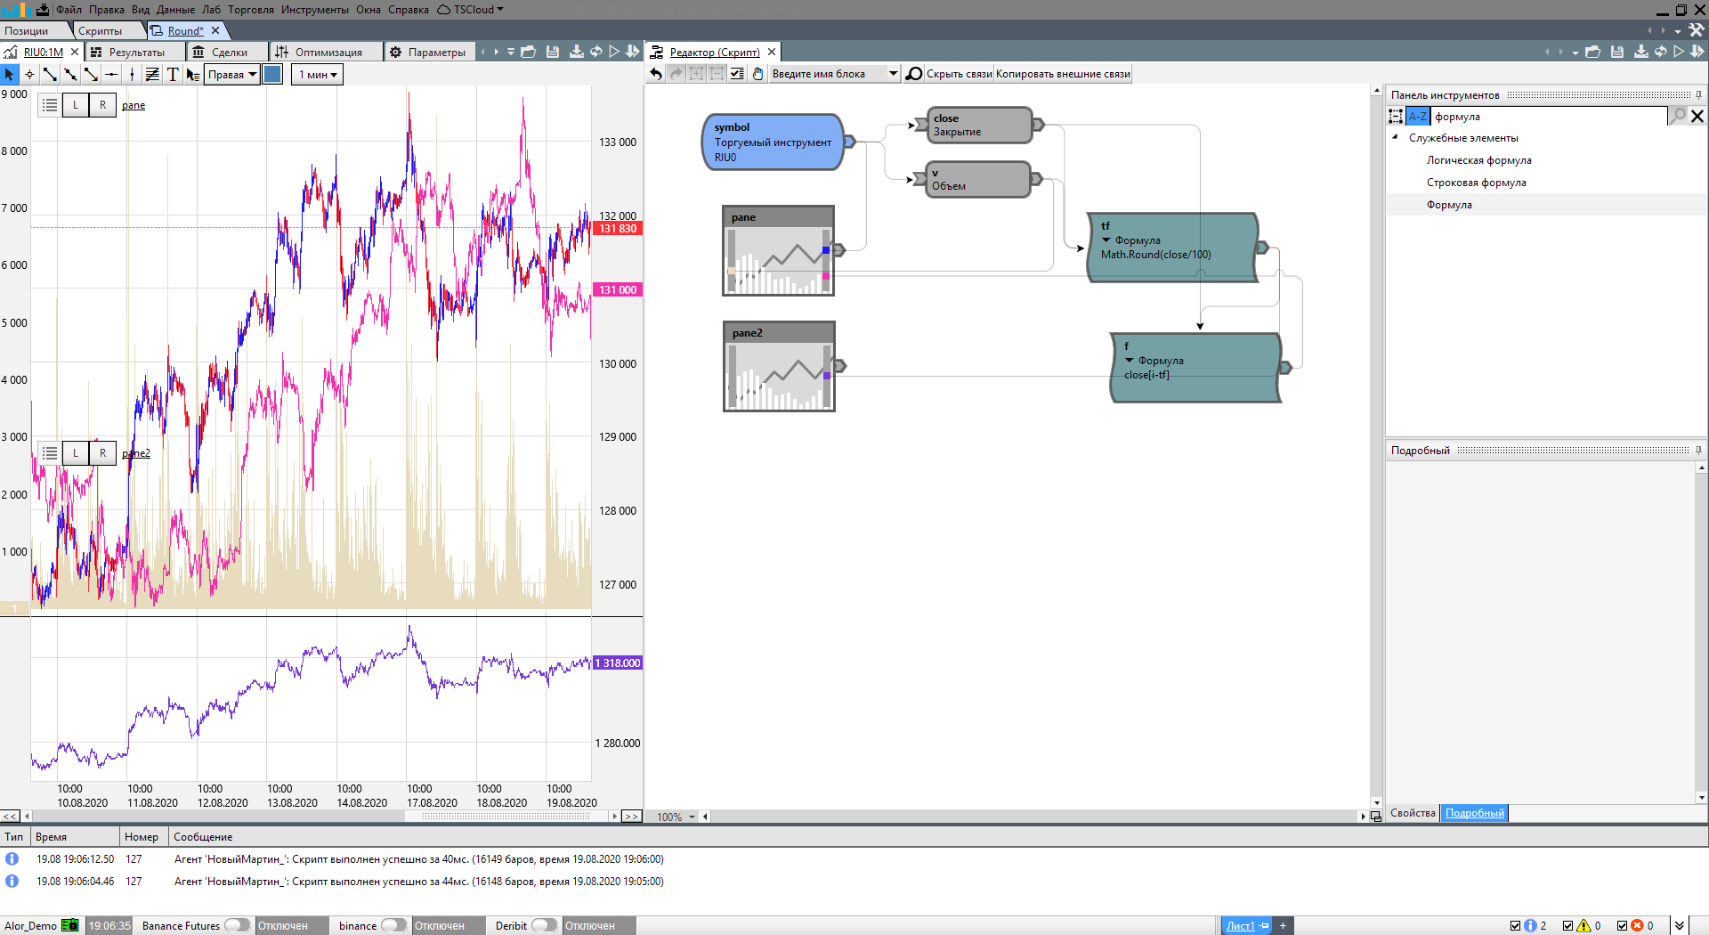Click the undo arrow in script editor
Viewport: 1709px width, 935px height.
click(x=656, y=74)
